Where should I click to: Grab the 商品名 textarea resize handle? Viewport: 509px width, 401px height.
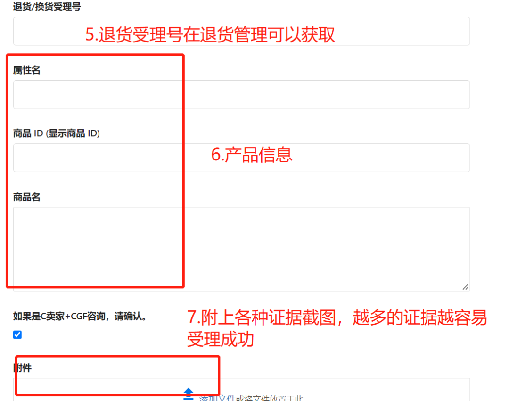(x=466, y=287)
